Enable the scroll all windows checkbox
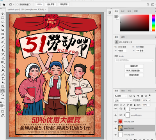Image resolution: width=156 pixels, height=140 pixels. (18, 5)
